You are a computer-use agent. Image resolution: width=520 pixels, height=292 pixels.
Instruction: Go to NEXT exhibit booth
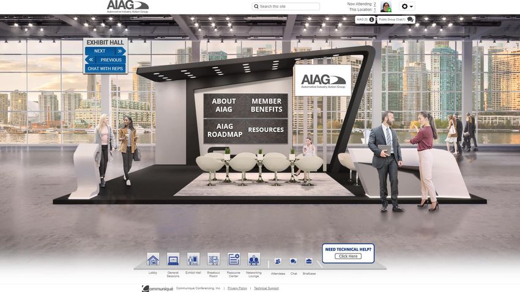click(x=105, y=51)
